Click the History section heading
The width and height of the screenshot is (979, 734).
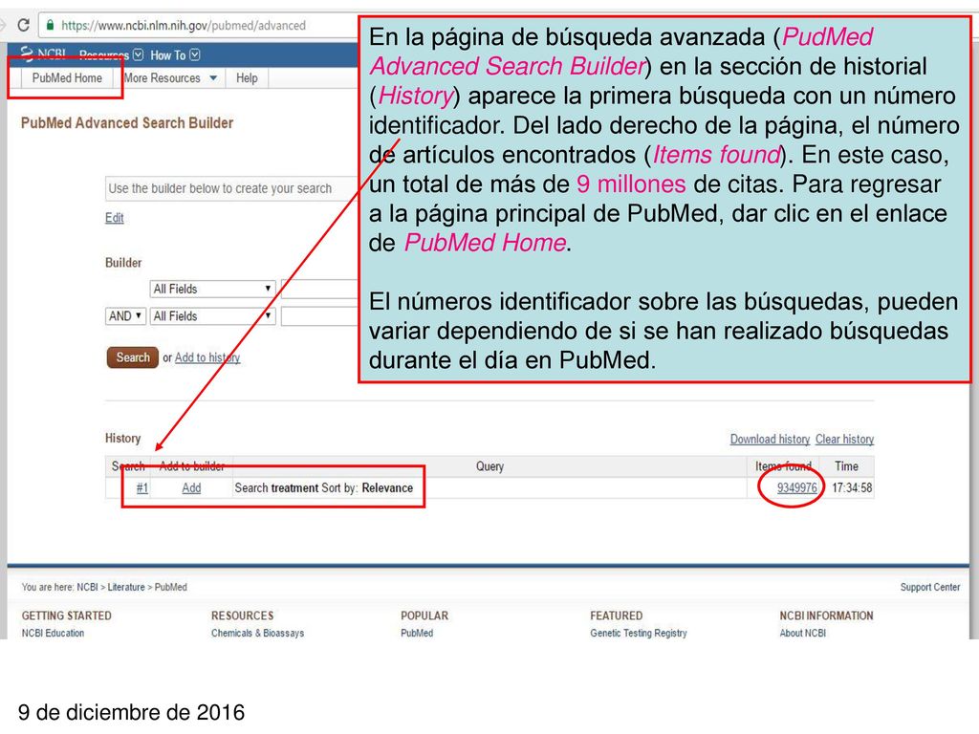tap(123, 438)
